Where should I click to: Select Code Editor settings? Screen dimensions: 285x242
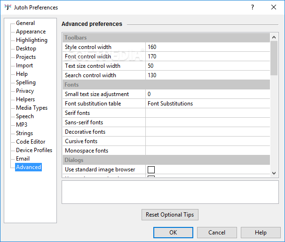tap(31, 142)
